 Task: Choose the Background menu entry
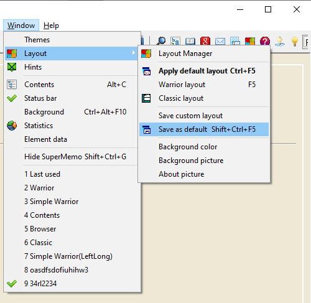click(x=72, y=112)
